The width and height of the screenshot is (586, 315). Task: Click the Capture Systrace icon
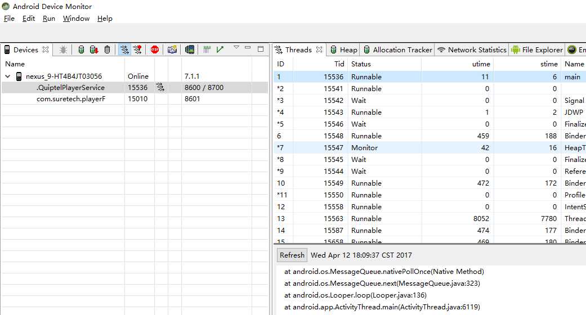[x=207, y=49]
